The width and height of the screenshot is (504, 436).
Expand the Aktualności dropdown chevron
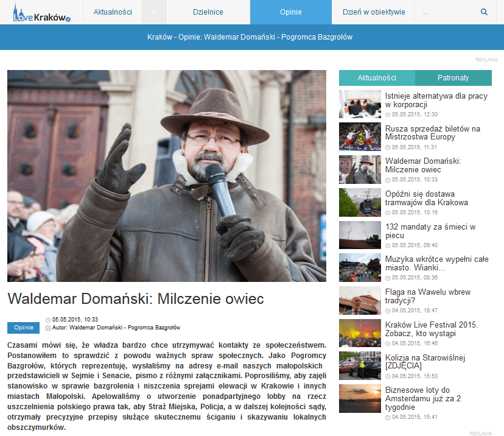click(x=153, y=12)
